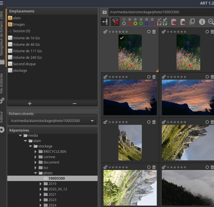The image size is (214, 207).
Task: Trash the checked poppy thumbnail
Action: [x=154, y=32]
